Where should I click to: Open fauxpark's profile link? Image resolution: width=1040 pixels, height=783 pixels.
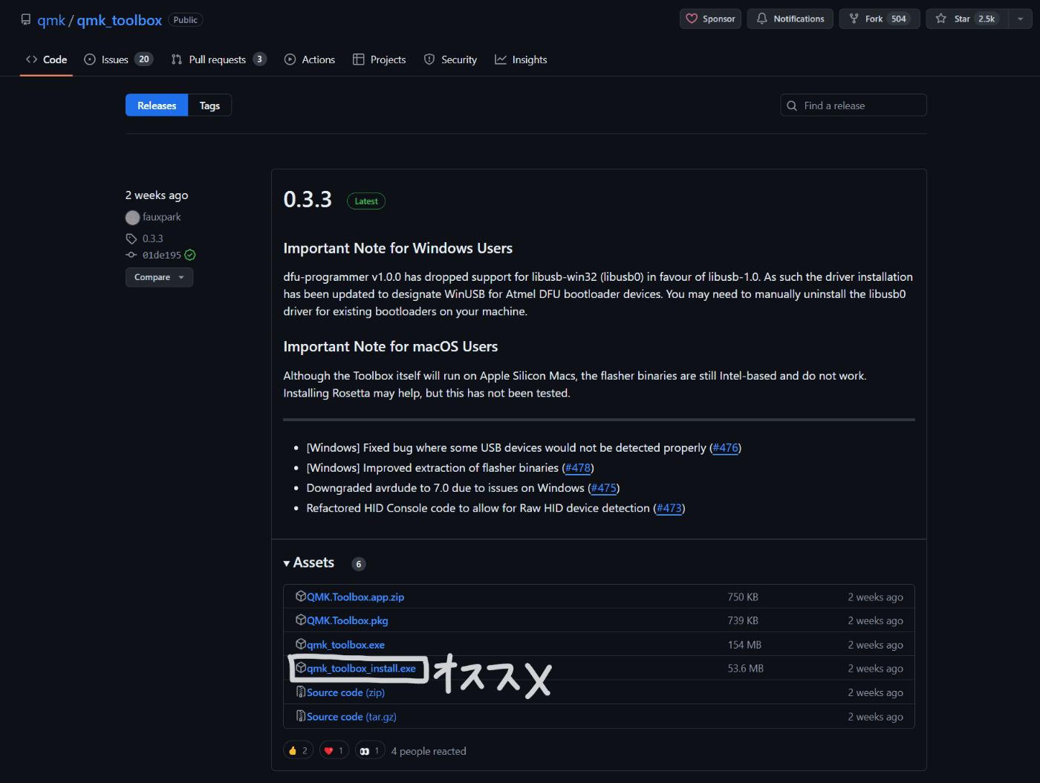[x=161, y=217]
